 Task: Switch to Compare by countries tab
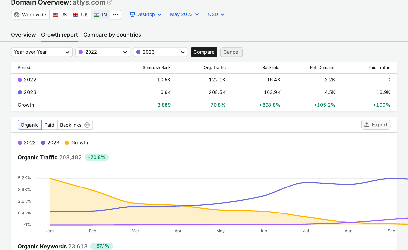pos(112,35)
